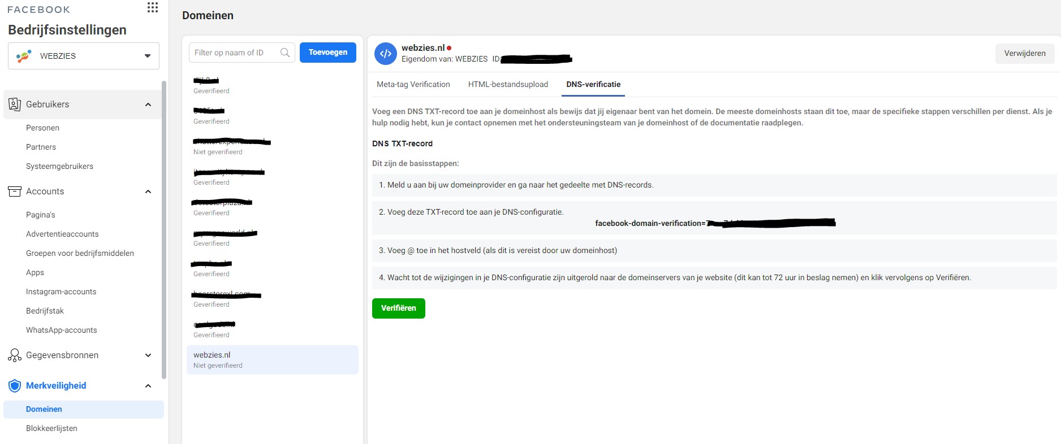The width and height of the screenshot is (1061, 444).
Task: Click the DNS TXT-record heading
Action: 402,143
